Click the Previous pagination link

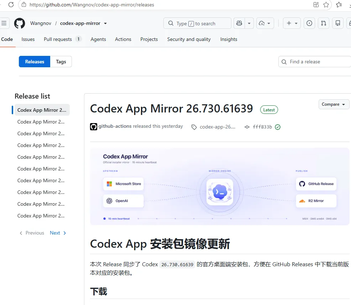coord(32,233)
